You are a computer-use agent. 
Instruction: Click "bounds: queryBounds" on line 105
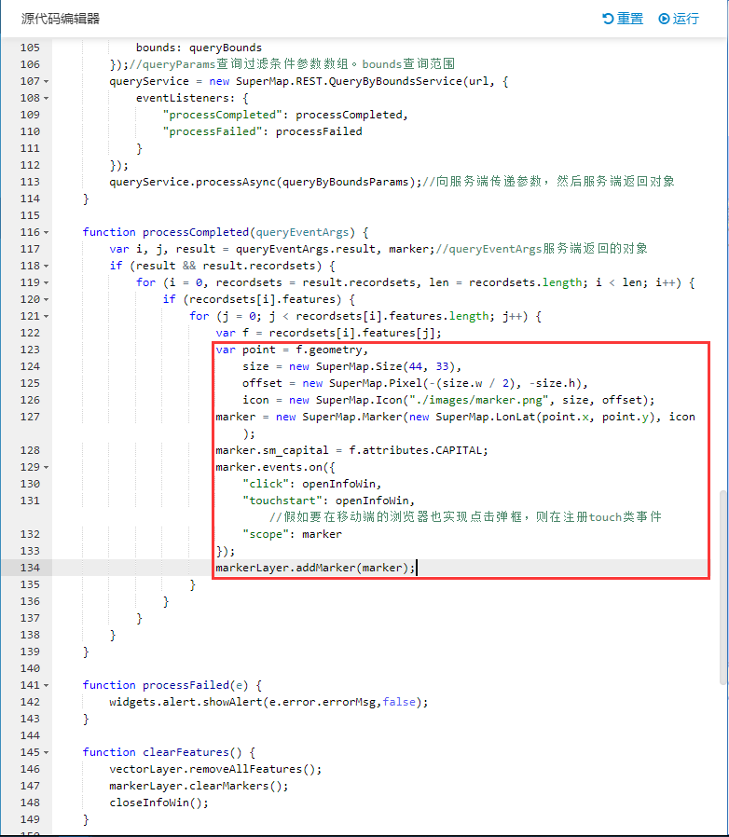[199, 48]
